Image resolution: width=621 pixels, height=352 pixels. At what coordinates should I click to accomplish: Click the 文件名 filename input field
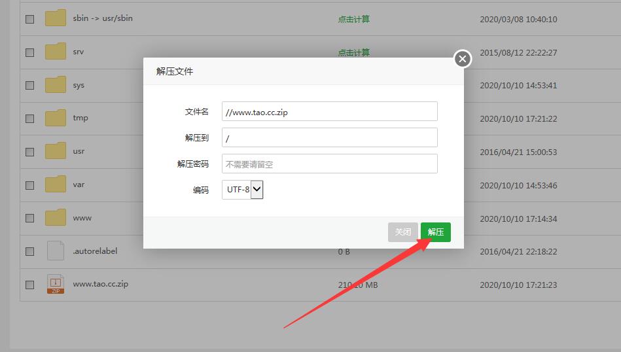329,111
